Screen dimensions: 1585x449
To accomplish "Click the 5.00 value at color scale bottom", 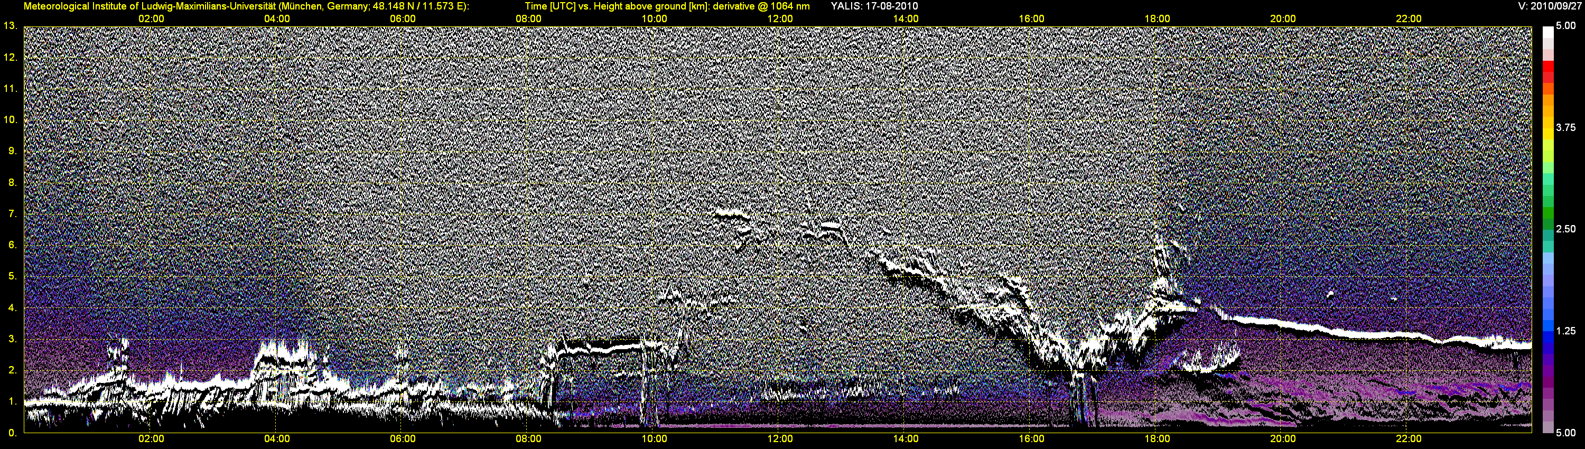I will (1566, 433).
